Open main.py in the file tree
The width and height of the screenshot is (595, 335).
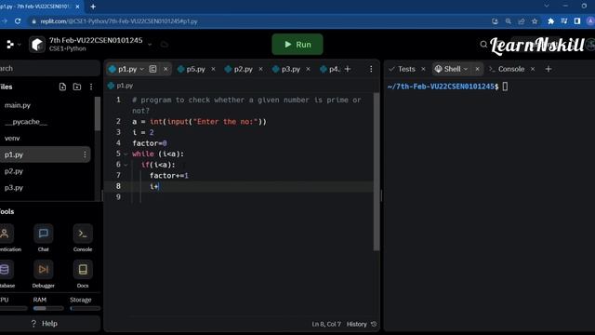(18, 105)
